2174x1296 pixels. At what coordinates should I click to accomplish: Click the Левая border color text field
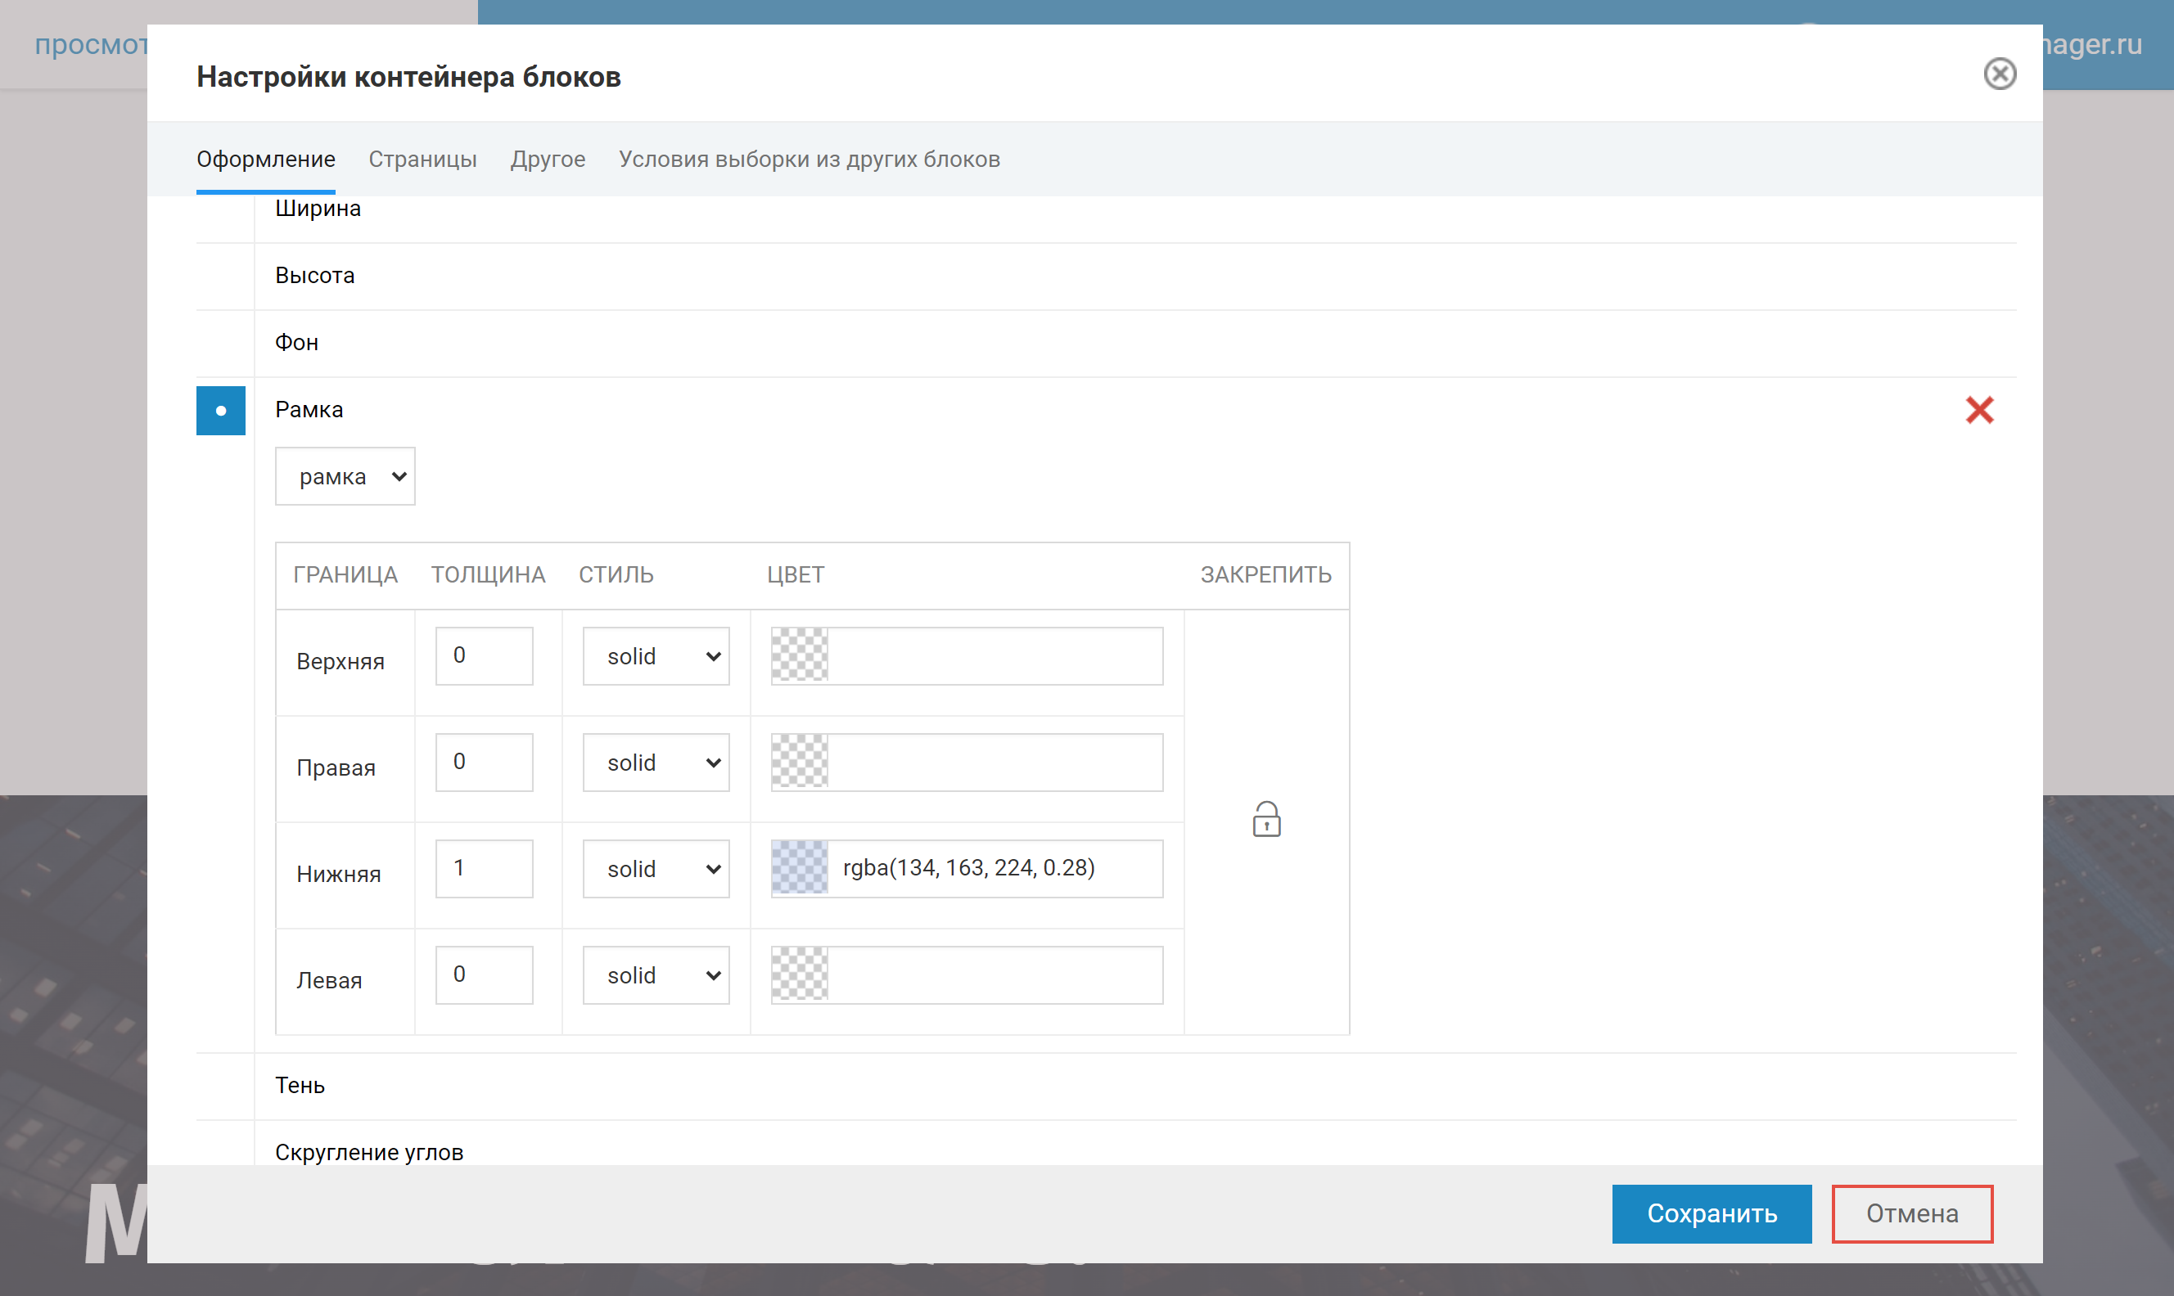994,975
